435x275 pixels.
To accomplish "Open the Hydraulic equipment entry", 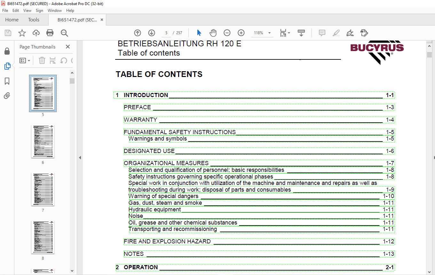I will point(262,210).
